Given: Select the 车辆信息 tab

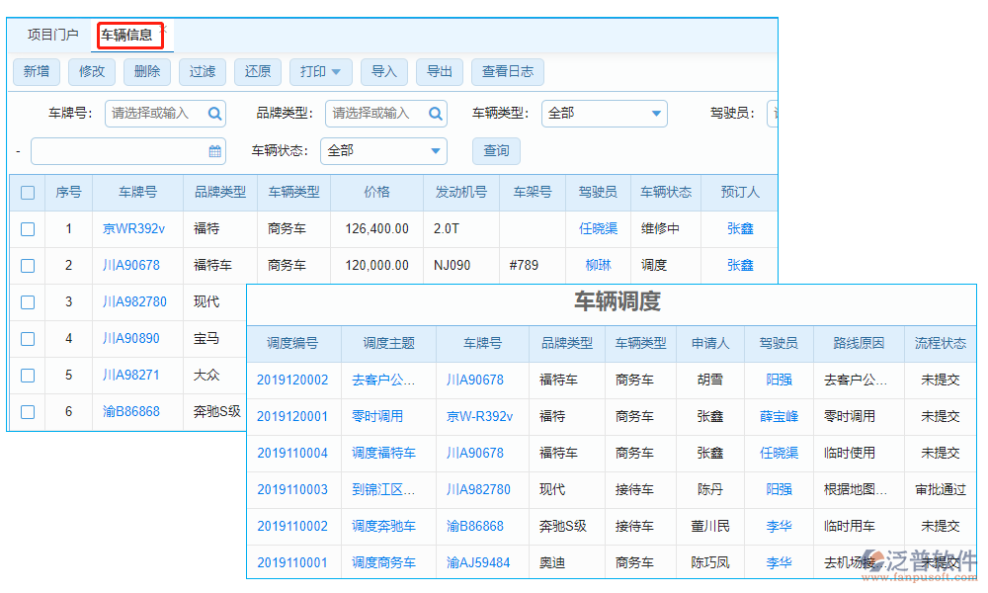Looking at the screenshot, I should click(128, 34).
